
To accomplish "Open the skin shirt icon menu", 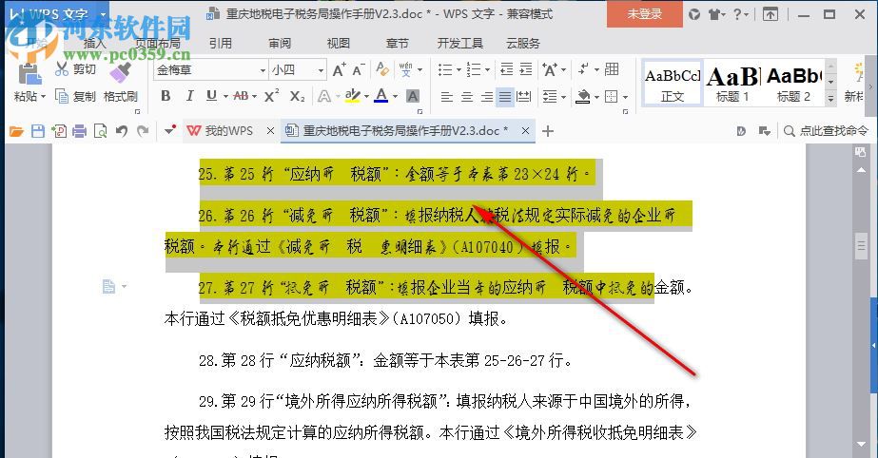I will point(716,14).
